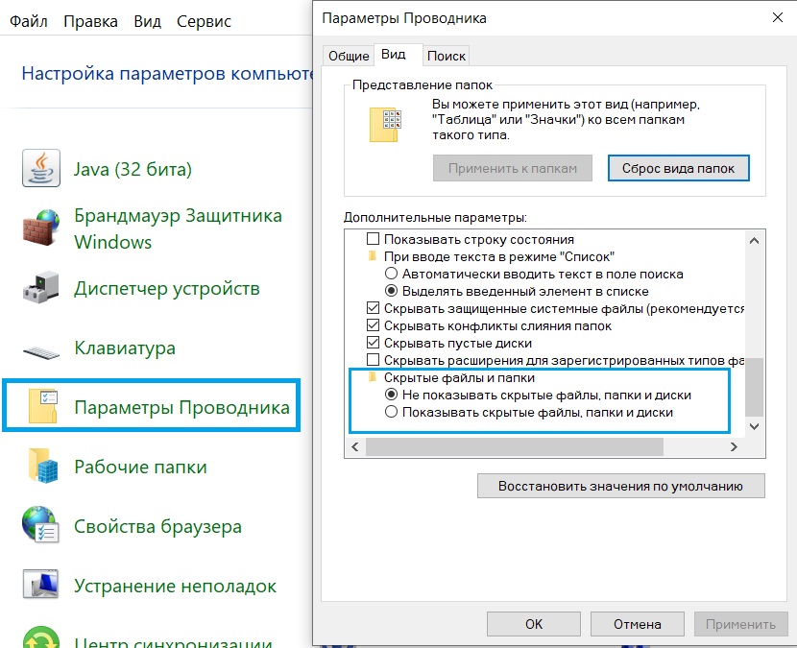Click the Применить к папкам button
The image size is (797, 648).
point(513,168)
